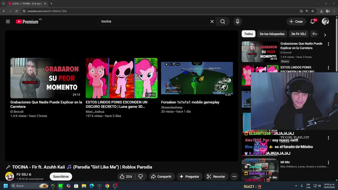Open options for ESTOS LINDOS PONIS sidebar video

click(328, 68)
